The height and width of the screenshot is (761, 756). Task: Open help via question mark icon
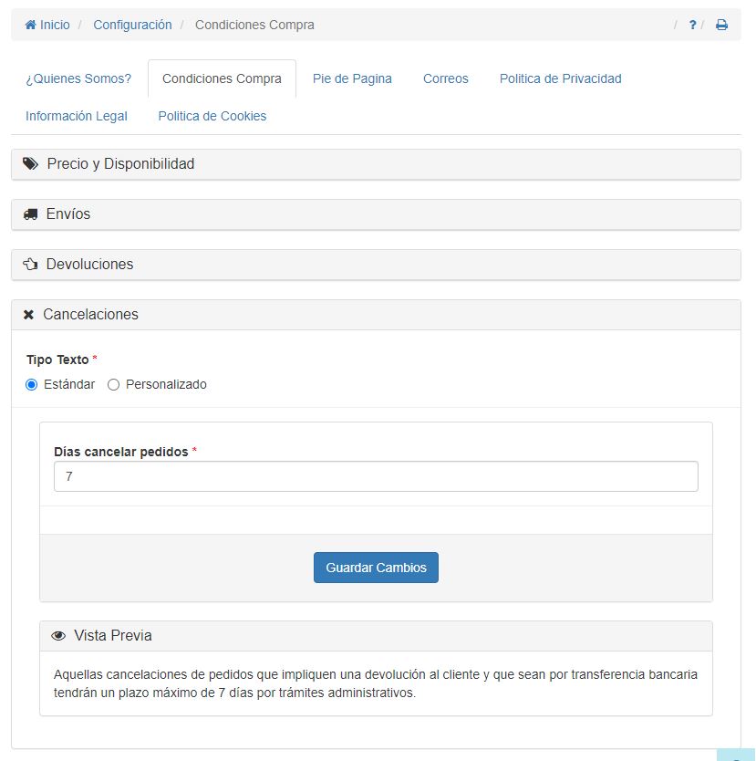(x=692, y=26)
